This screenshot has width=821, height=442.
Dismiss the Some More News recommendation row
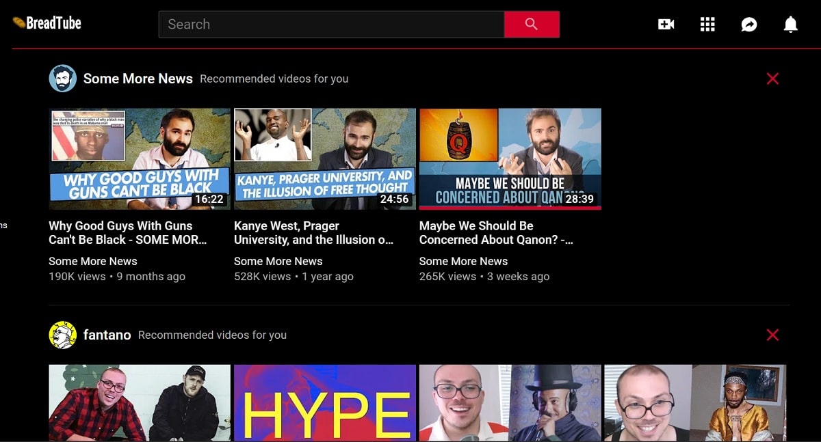tap(772, 79)
